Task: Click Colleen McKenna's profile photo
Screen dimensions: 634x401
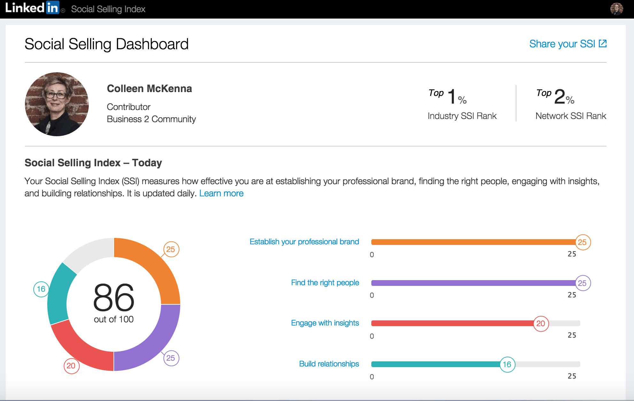Action: pos(57,104)
